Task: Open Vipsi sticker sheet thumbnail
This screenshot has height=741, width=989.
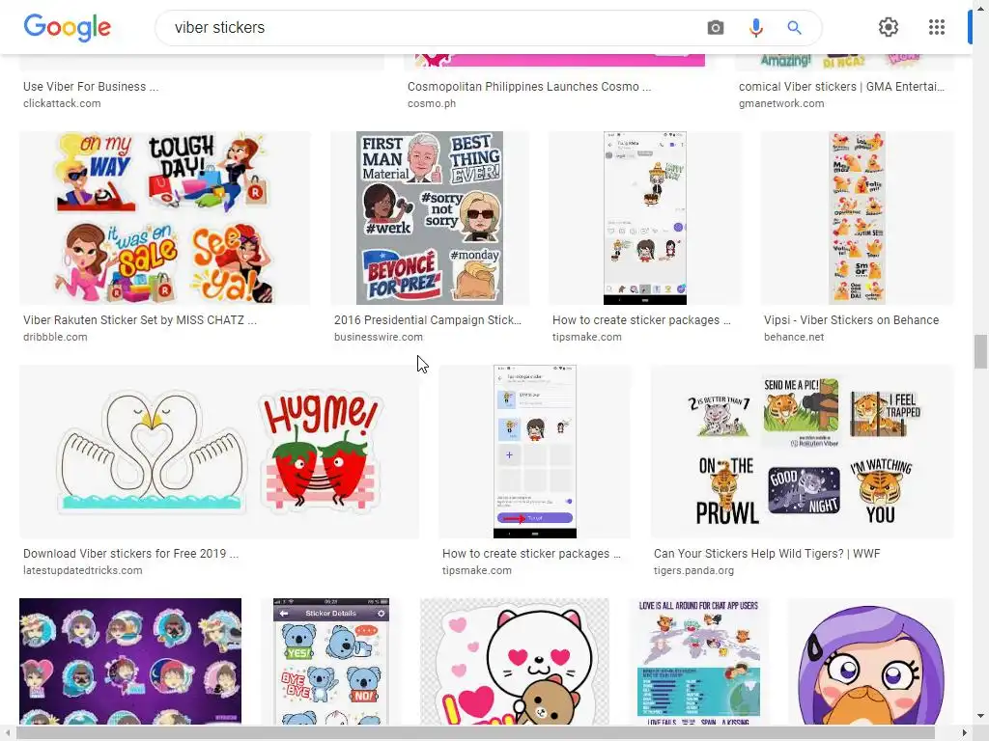Action: 858,218
